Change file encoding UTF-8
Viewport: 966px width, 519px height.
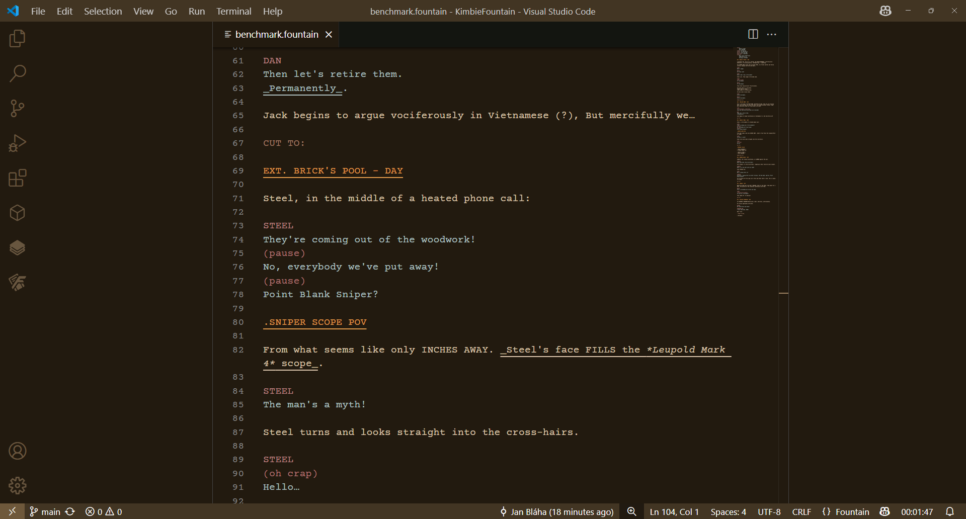[769, 511]
